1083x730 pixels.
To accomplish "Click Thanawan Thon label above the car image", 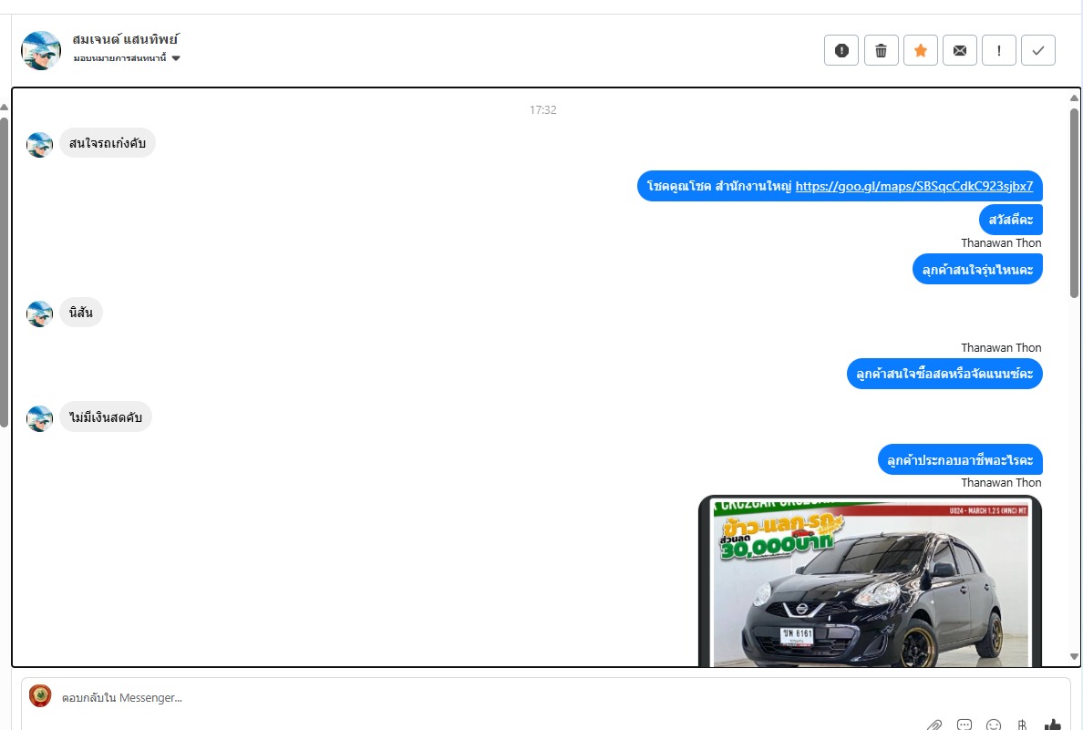I will coord(1001,483).
